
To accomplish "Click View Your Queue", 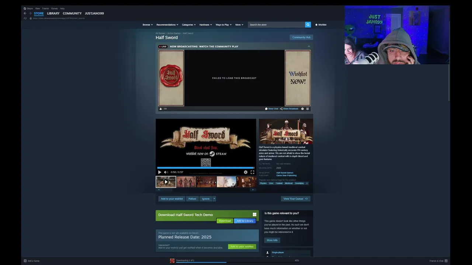I will 295,199.
